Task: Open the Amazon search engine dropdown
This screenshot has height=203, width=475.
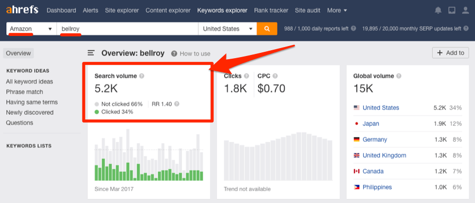Action: tap(32, 29)
